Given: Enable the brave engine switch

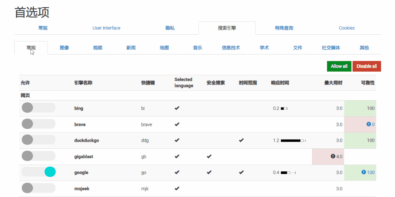Looking at the screenshot, I should (38, 124).
